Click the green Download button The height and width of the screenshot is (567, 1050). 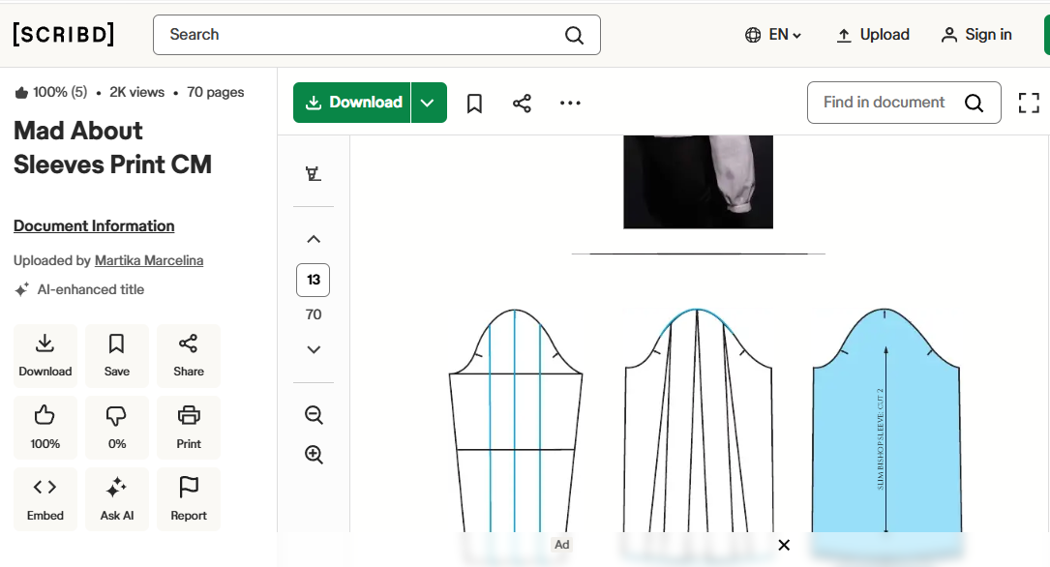[351, 103]
